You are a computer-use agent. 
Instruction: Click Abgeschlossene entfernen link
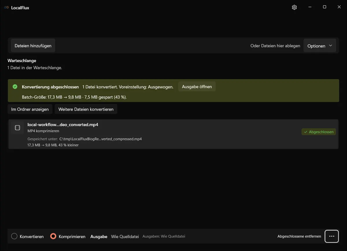point(299,236)
